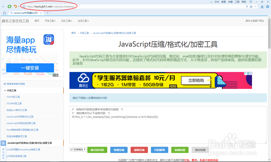Expand the 开发工具 dropdown menu
The image size is (271, 162).
pos(50,20)
